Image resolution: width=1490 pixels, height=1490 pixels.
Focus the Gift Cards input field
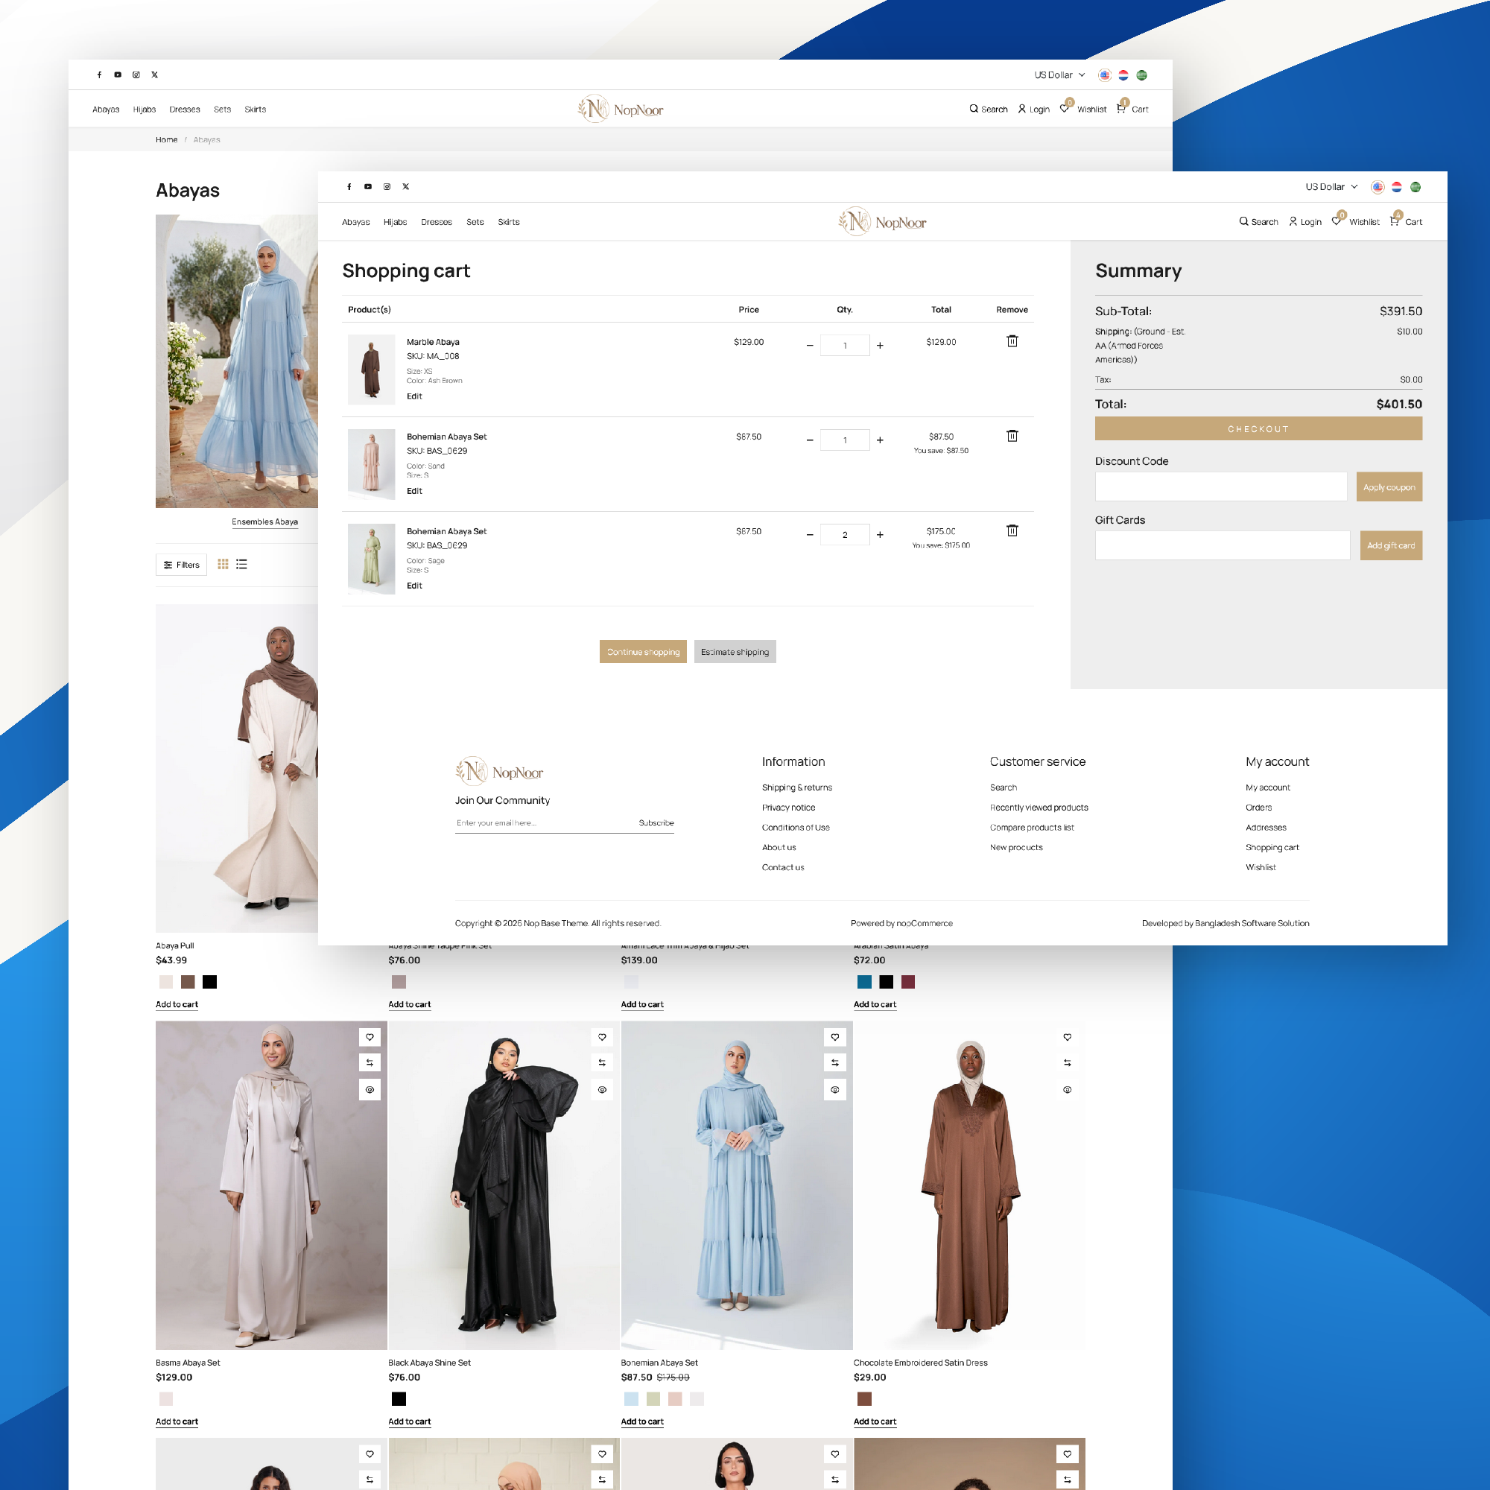pos(1223,545)
